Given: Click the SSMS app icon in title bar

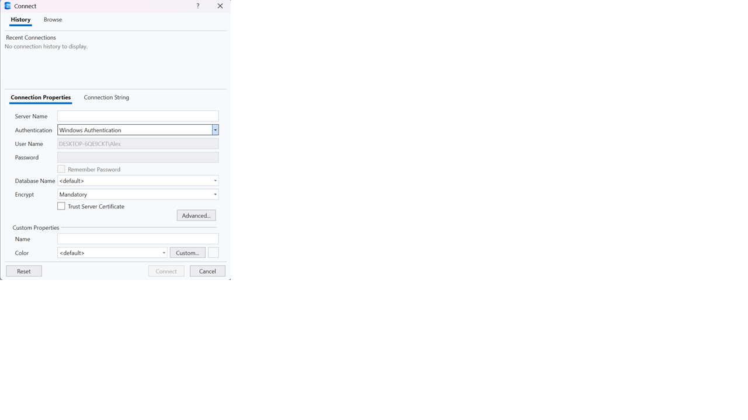Looking at the screenshot, I should (x=8, y=6).
